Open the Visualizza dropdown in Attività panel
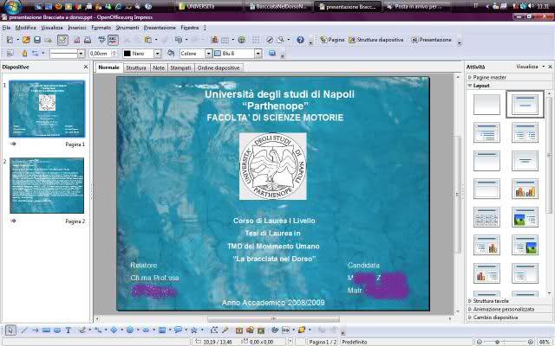Screen dimensions: 555x346 click(530, 67)
